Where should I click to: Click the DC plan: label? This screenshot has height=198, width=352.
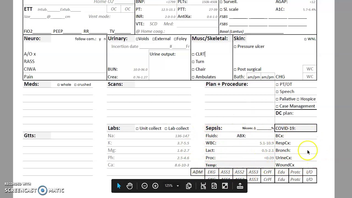coord(284,113)
